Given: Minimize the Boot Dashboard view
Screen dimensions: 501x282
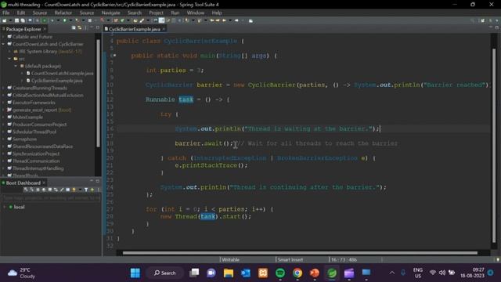Looking at the screenshot, I should tap(92, 181).
